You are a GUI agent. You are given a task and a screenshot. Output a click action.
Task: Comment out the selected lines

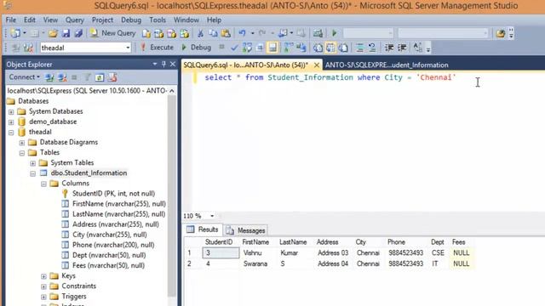coord(359,48)
